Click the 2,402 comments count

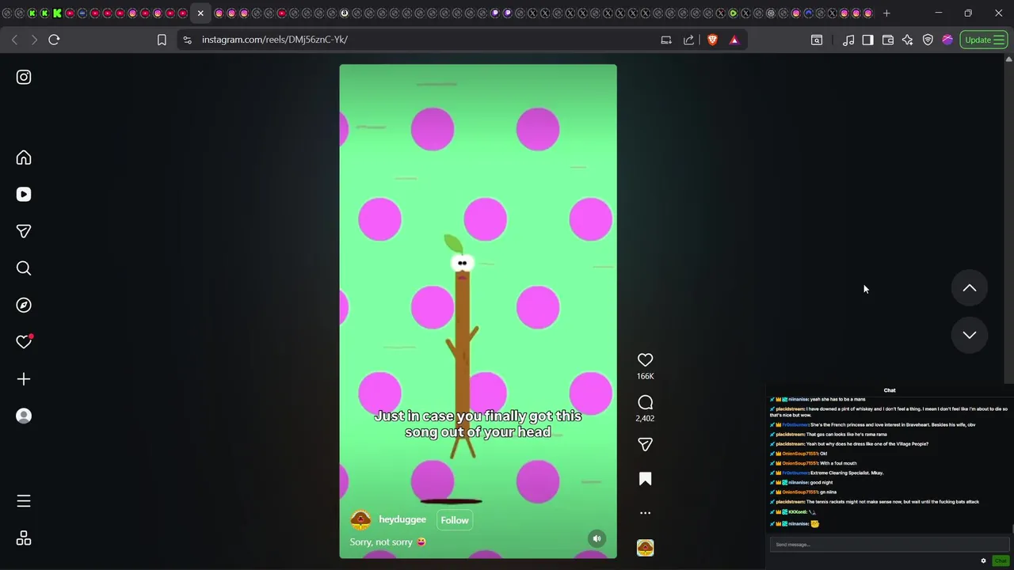[x=645, y=418]
